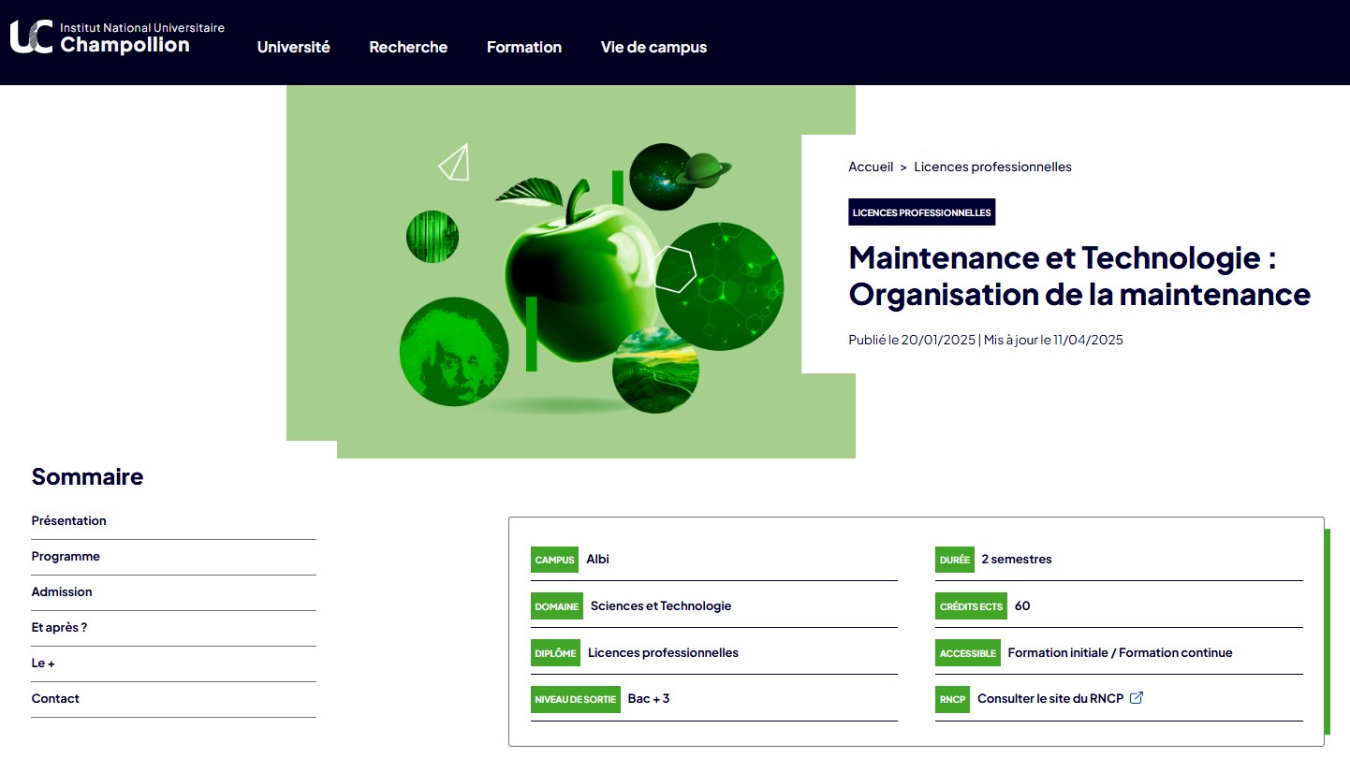Click the green Campus label tag

pos(554,560)
